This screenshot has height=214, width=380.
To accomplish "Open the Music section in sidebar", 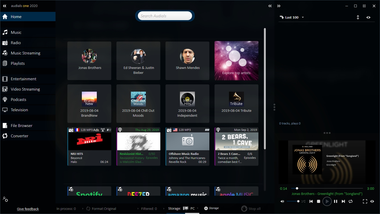I will (x=28, y=32).
